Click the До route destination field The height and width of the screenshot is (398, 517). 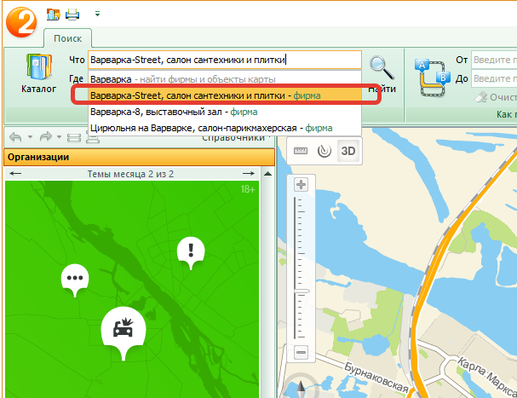point(494,78)
